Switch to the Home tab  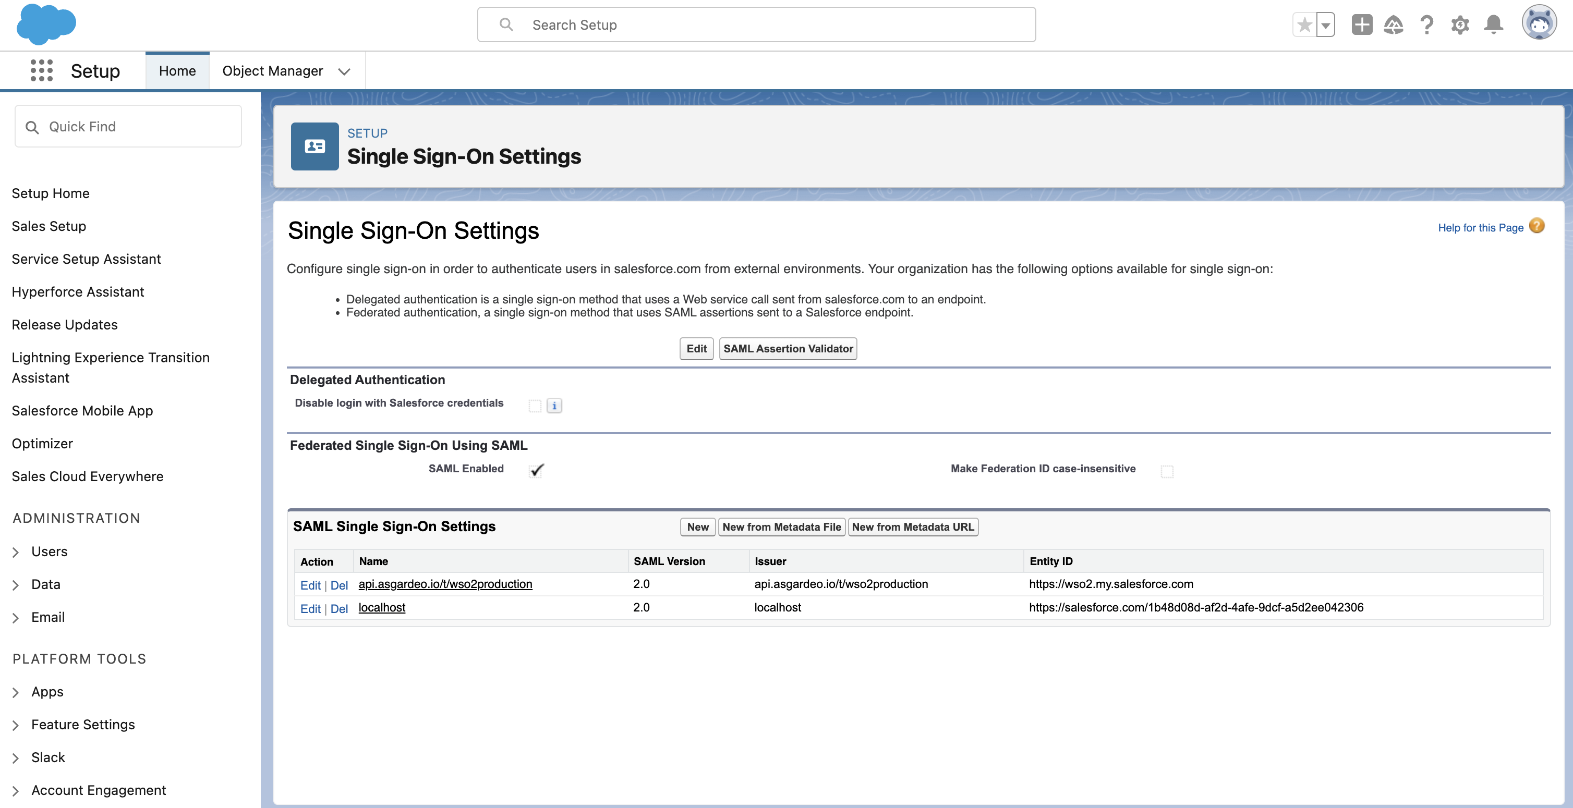pos(177,71)
